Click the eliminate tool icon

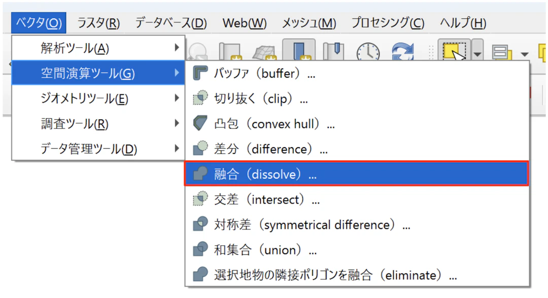tap(201, 275)
